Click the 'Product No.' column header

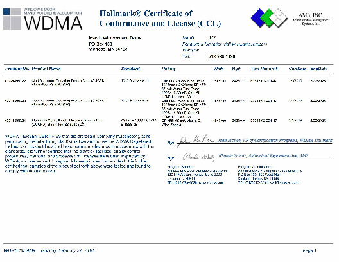17,69
